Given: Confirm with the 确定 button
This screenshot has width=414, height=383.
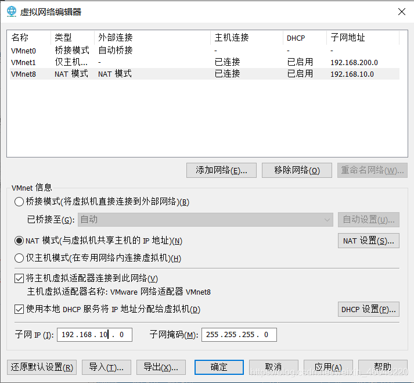Looking at the screenshot, I should click(219, 367).
